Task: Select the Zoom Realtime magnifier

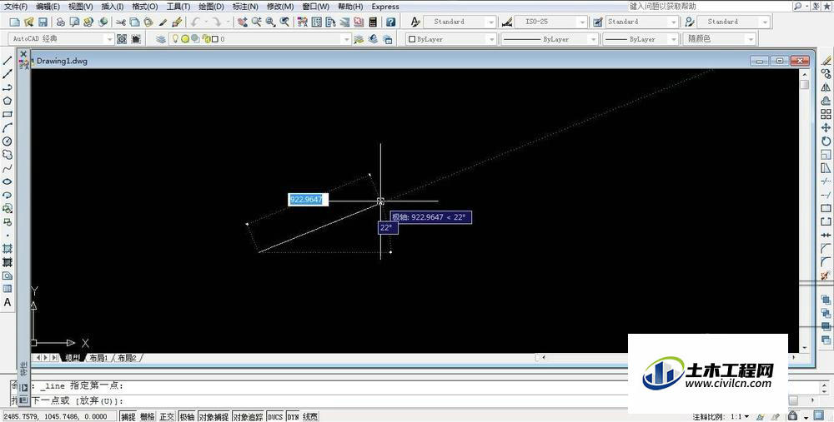Action: [256, 22]
